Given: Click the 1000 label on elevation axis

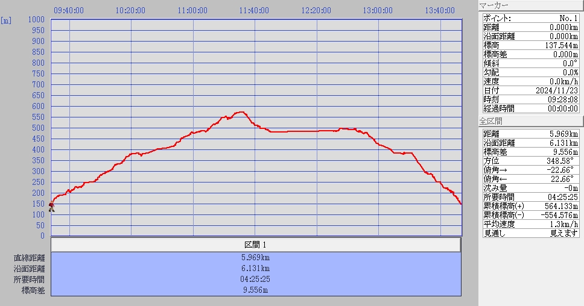Looking at the screenshot, I should point(37,20).
